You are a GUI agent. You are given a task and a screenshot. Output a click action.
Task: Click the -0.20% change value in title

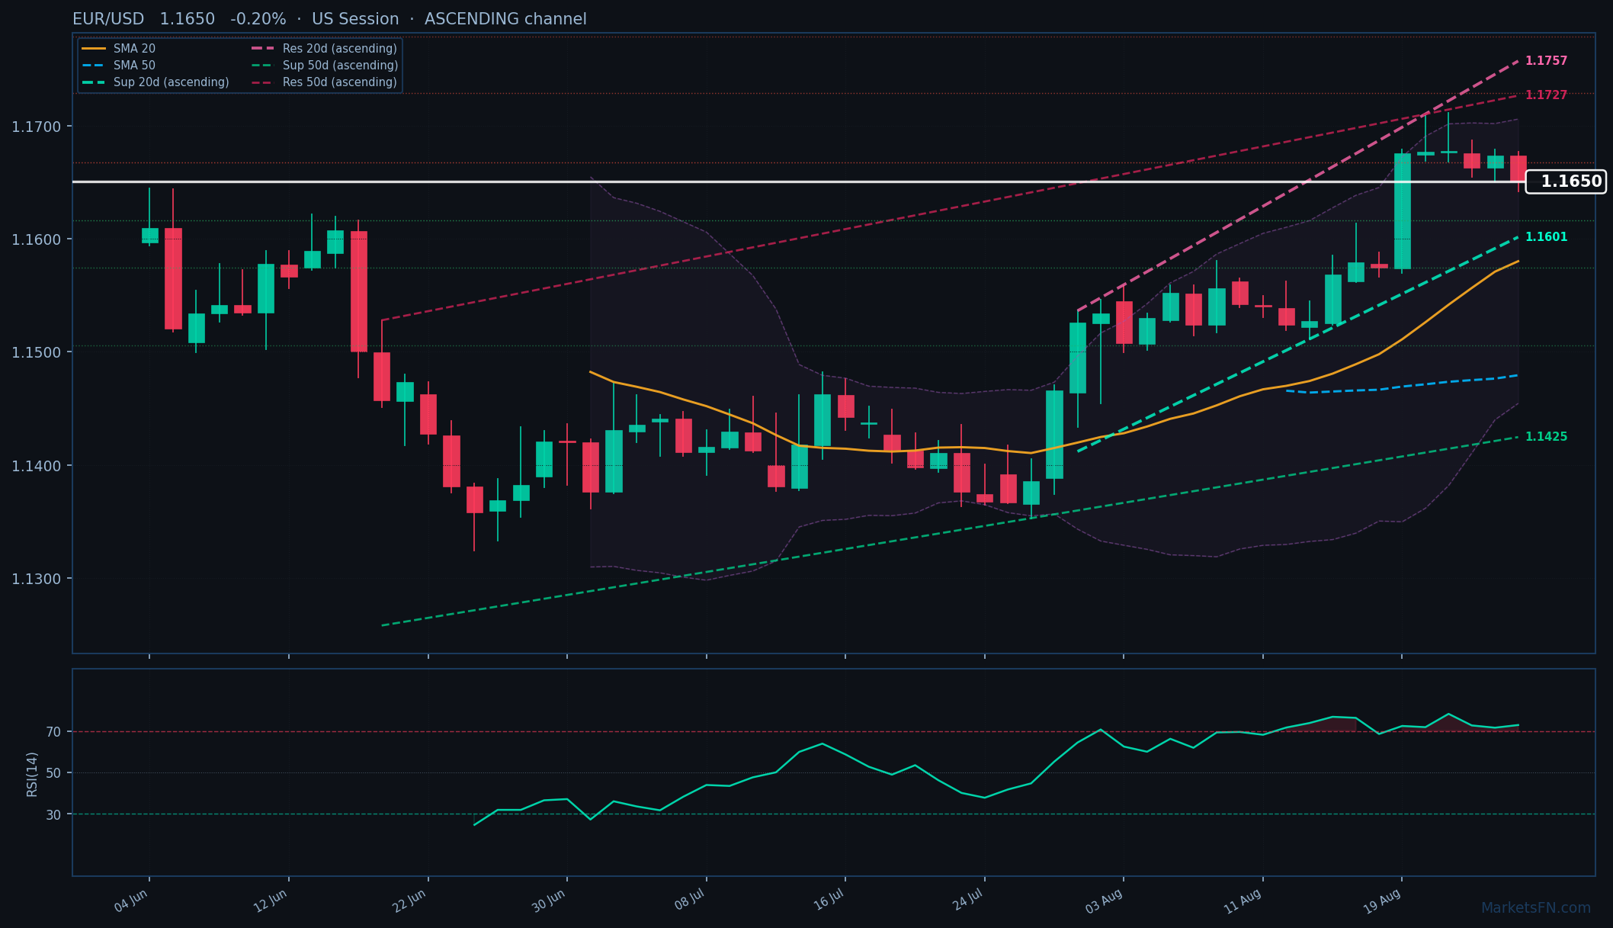coord(258,19)
